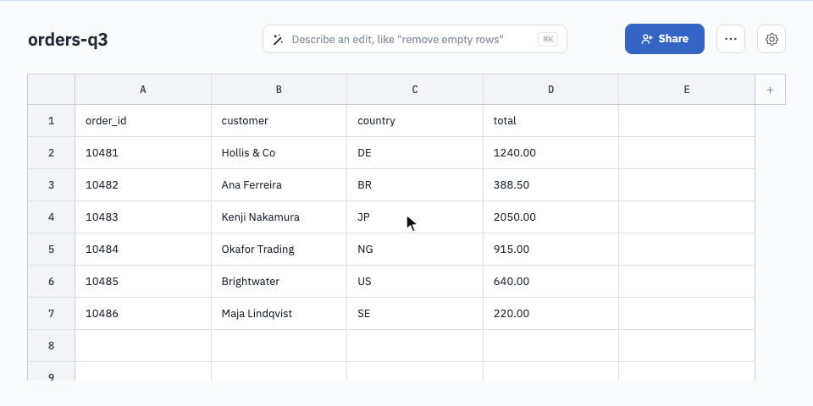Select column E header
This screenshot has height=406, width=813.
[687, 90]
